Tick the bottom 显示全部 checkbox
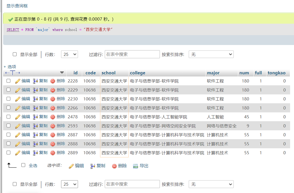Viewport: 294px width, 193px height. [x=15, y=184]
